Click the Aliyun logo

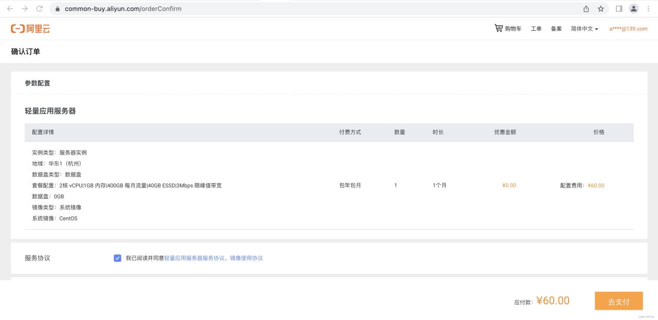(x=30, y=29)
